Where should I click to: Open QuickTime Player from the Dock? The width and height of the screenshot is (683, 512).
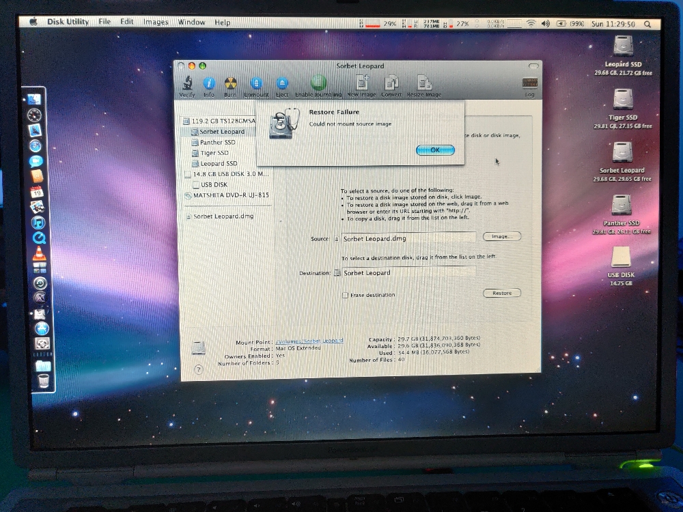coord(39,238)
